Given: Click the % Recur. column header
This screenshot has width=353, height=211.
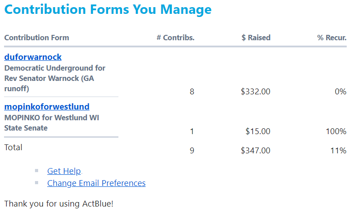Looking at the screenshot, I should pos(331,38).
